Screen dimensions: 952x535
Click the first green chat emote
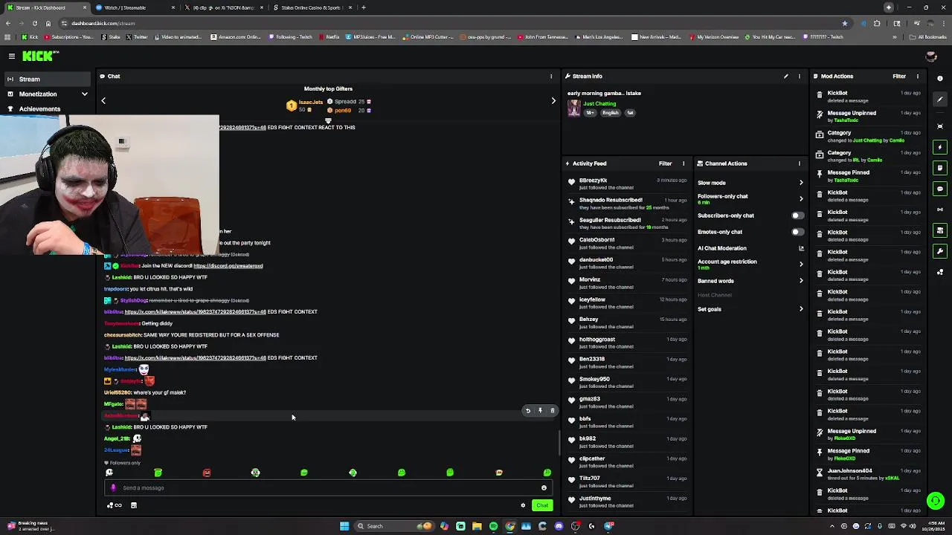coord(158,473)
